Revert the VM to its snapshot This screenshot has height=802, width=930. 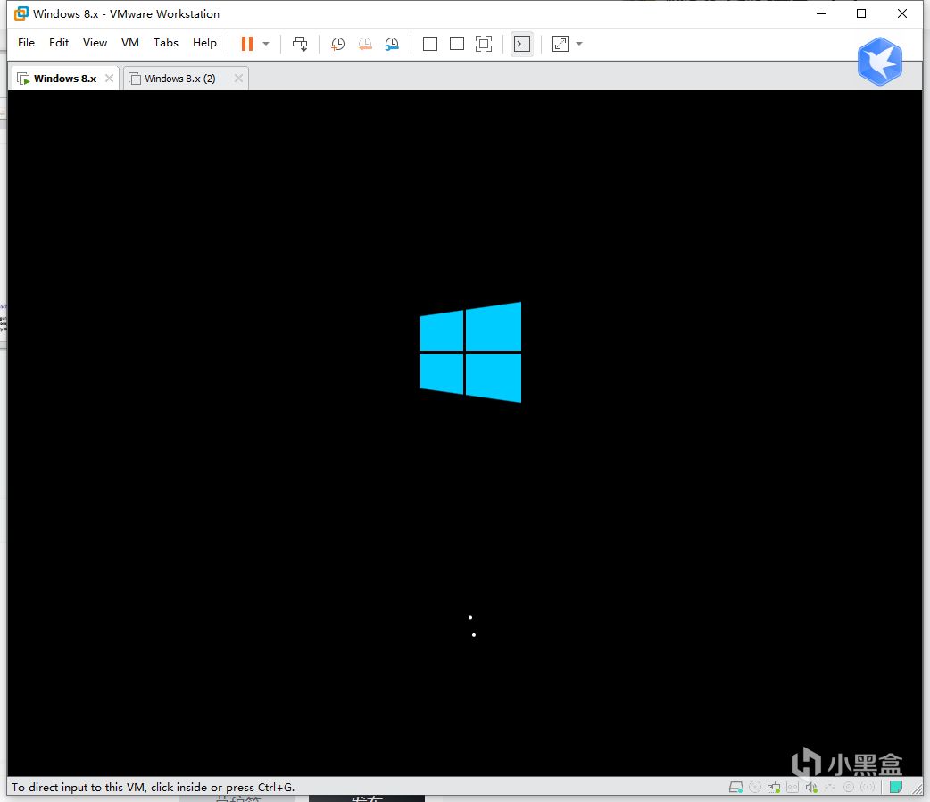point(365,44)
